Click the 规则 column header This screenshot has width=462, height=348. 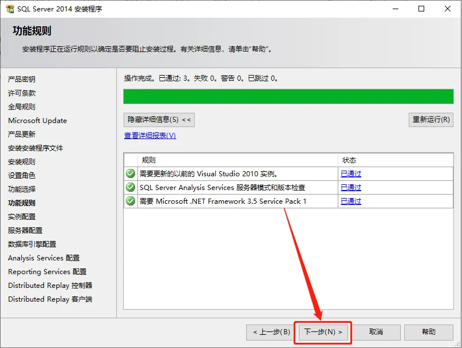coord(238,160)
